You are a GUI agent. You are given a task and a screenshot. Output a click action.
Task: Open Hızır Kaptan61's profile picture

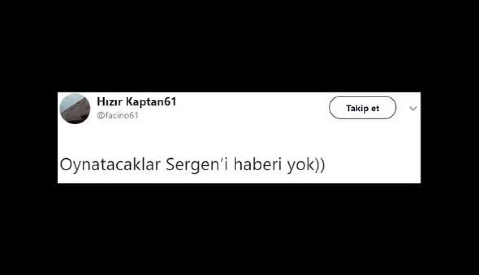75,109
